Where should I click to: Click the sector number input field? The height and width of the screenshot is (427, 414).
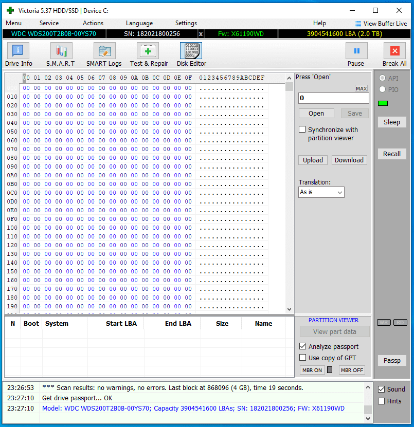333,98
